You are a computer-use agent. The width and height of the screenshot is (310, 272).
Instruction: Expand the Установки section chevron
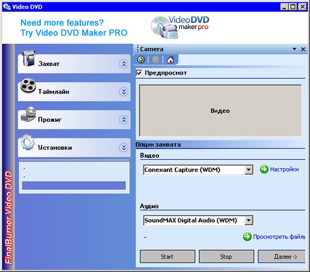coord(124,147)
